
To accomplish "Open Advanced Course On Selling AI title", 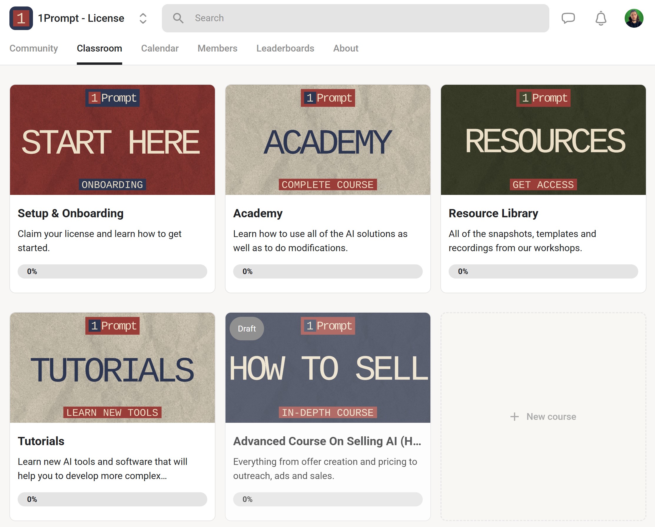I will [327, 441].
